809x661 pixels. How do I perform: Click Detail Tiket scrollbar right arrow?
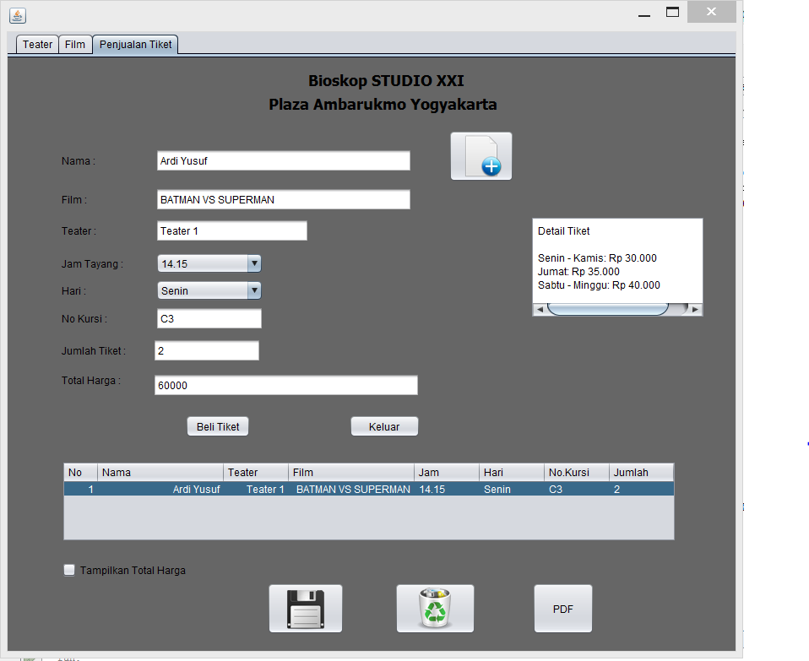click(696, 309)
